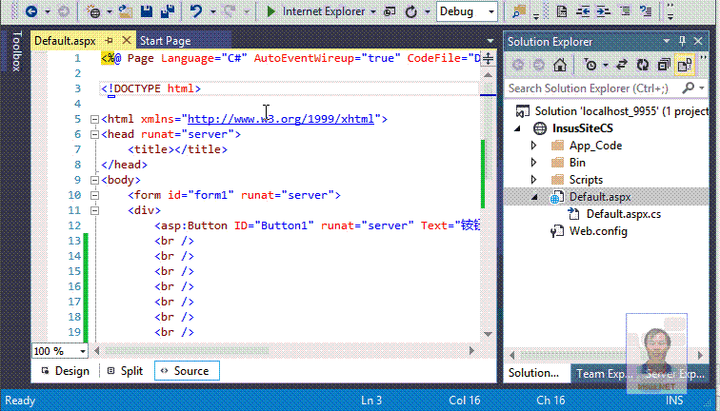Click Home icon in Solution Explorer
The image size is (720, 411).
[x=561, y=65]
